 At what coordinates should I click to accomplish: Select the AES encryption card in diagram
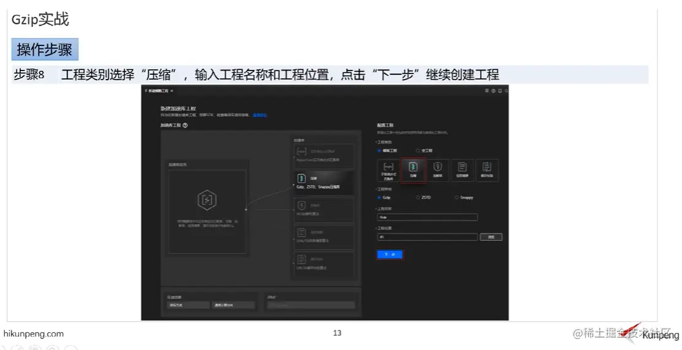coord(324,210)
